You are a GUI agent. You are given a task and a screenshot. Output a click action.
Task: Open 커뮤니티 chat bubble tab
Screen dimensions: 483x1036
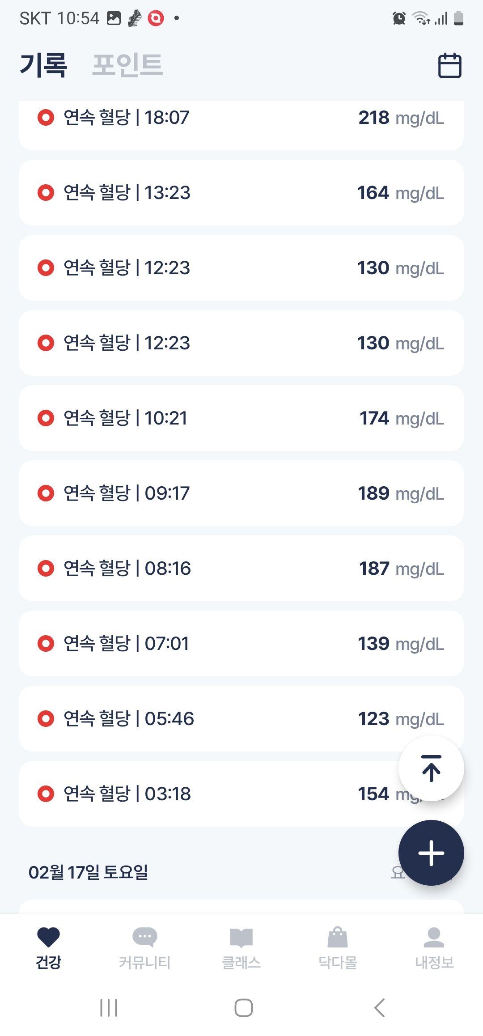(x=145, y=948)
